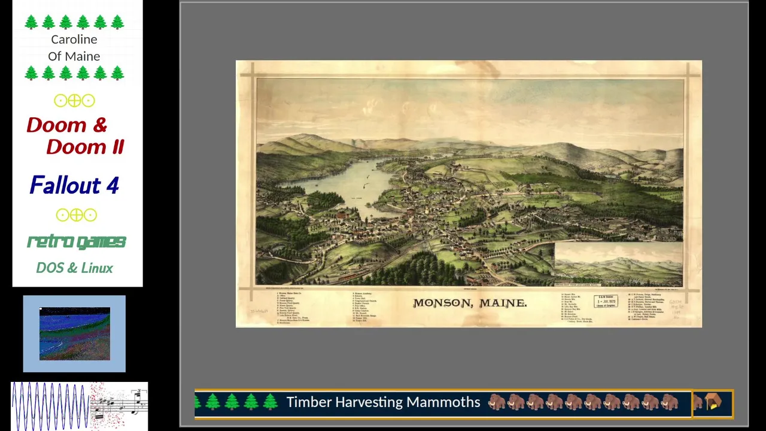Image resolution: width=766 pixels, height=431 pixels.
Task: Click the Monson panoramic map image
Action: [x=469, y=194]
